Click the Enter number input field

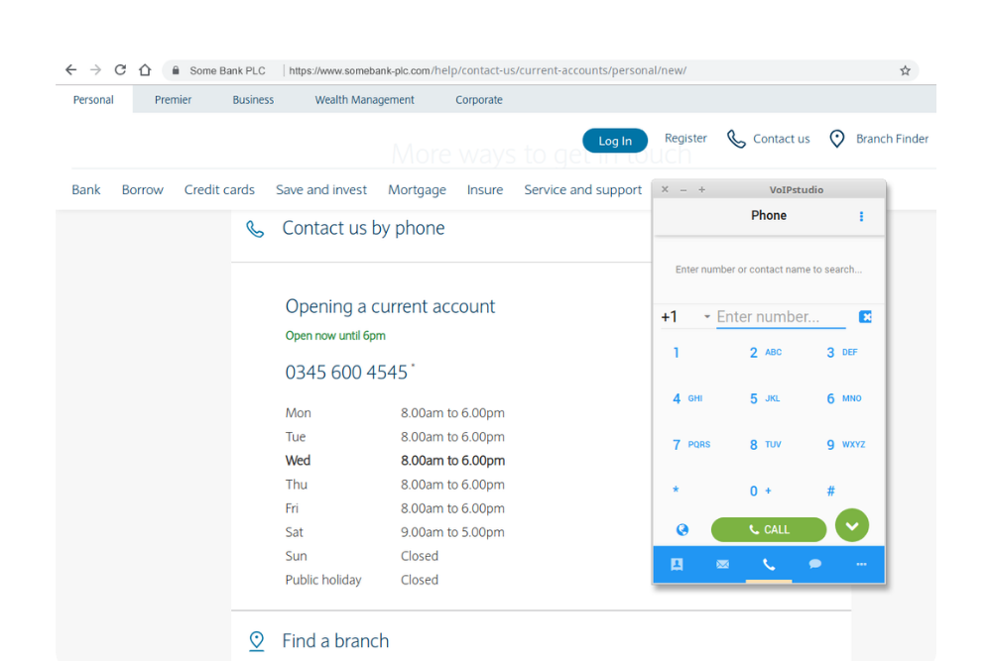coord(780,317)
